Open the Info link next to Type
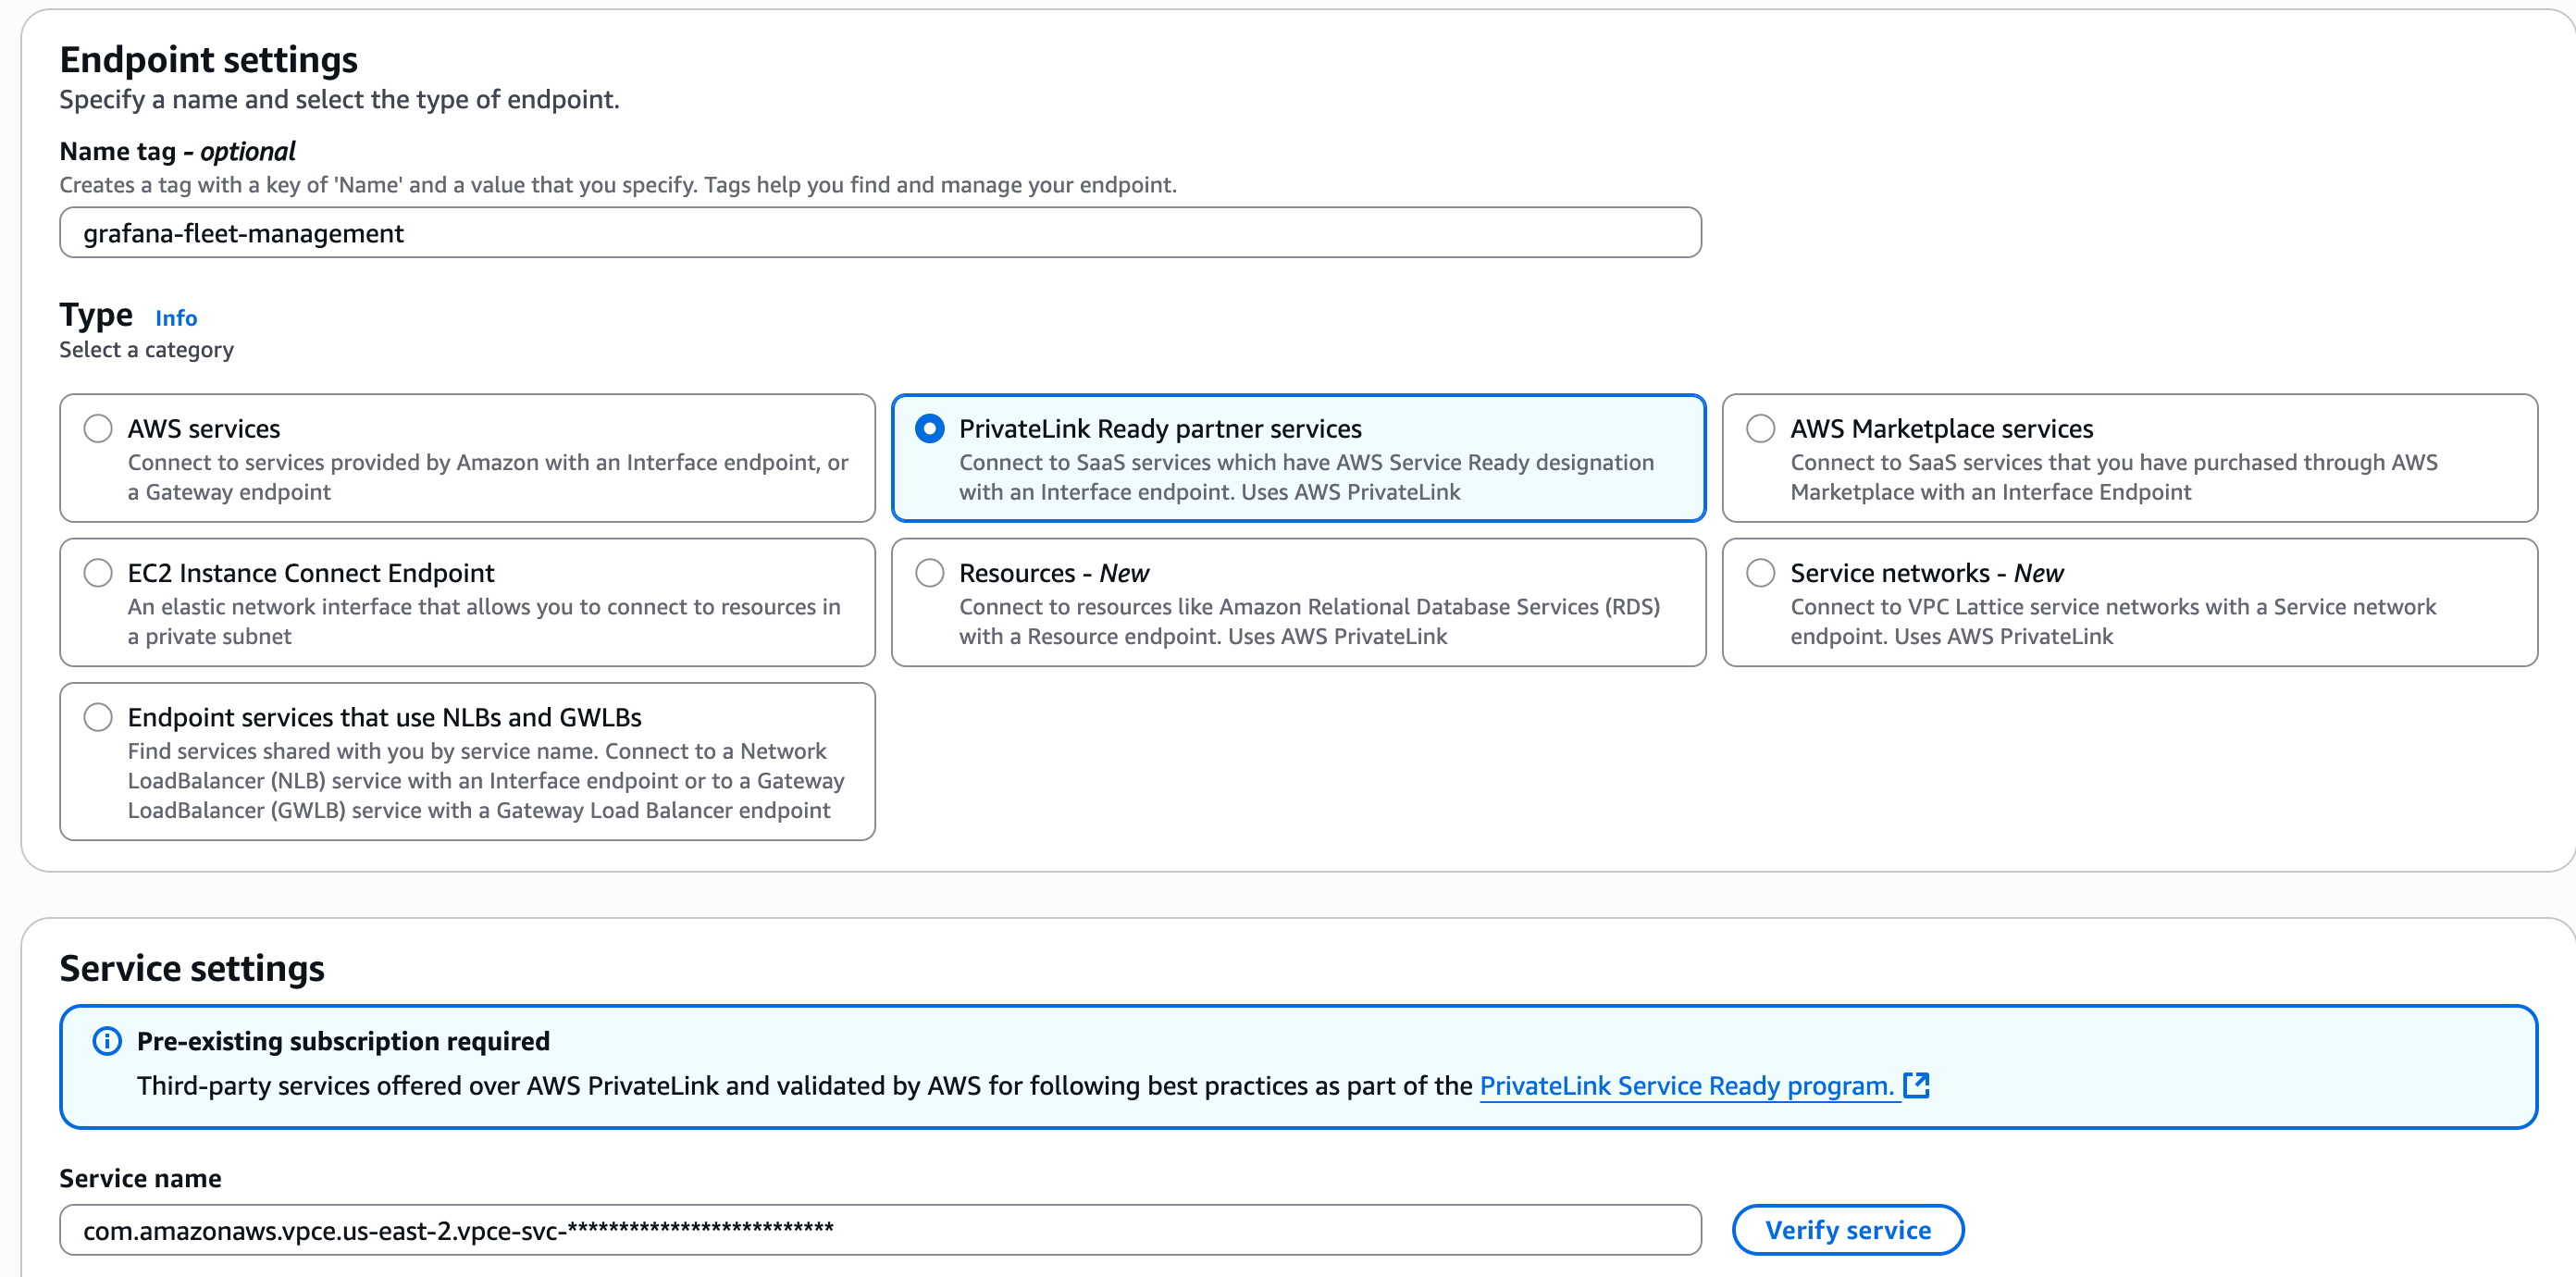The width and height of the screenshot is (2576, 1277). [175, 318]
